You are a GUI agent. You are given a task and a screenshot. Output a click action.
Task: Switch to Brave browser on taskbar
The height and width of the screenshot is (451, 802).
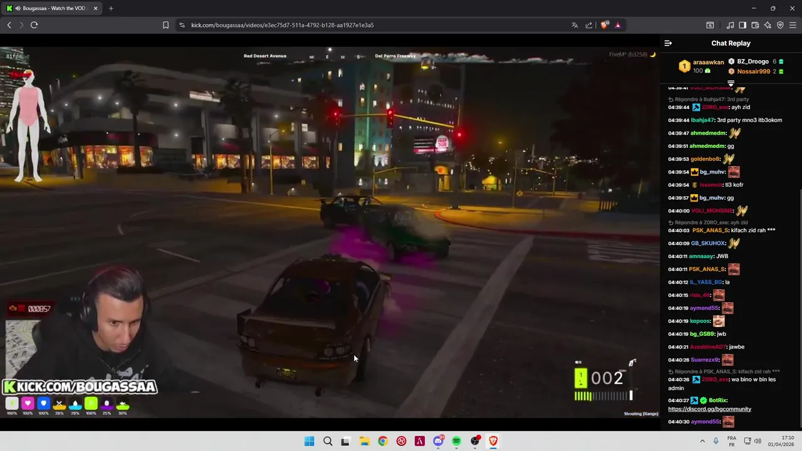[x=493, y=441]
